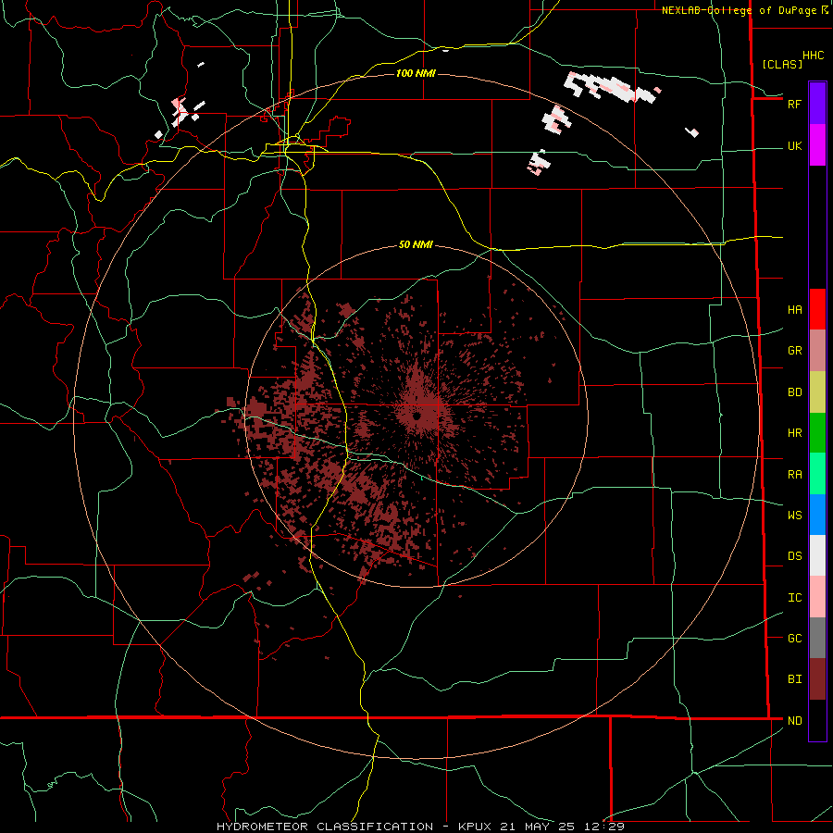The image size is (833, 833).
Task: Click the DS white legend swatch
Action: click(817, 555)
